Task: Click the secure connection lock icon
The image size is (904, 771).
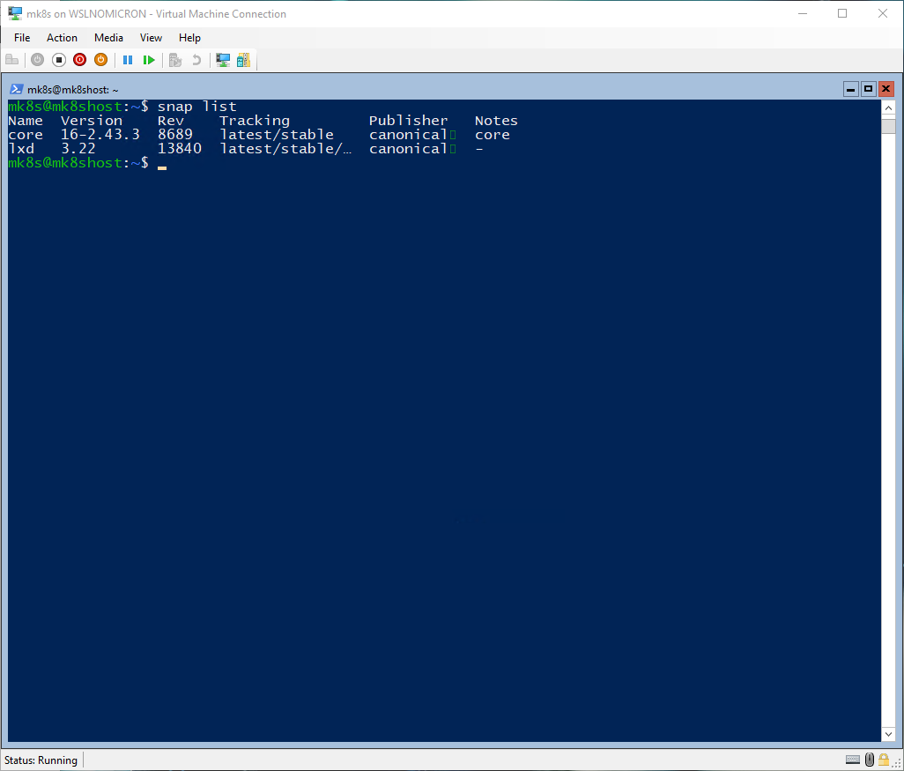Action: [x=884, y=760]
